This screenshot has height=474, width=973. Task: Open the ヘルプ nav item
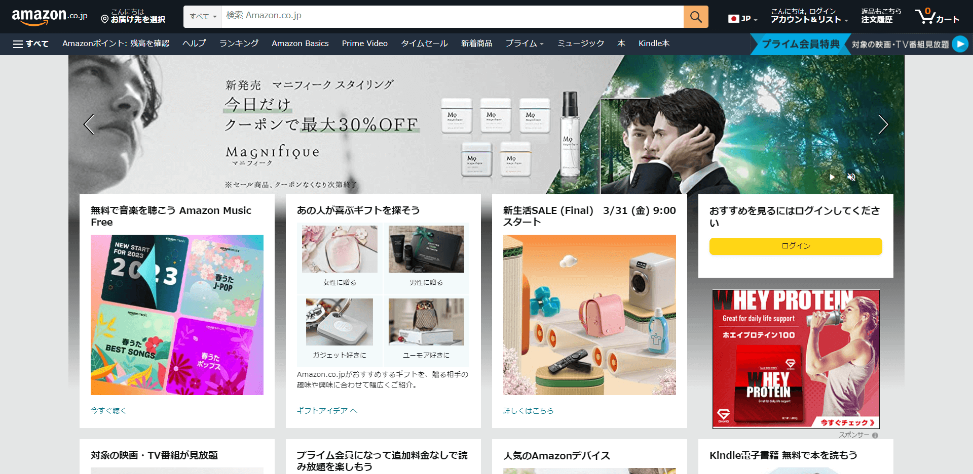[x=194, y=44]
